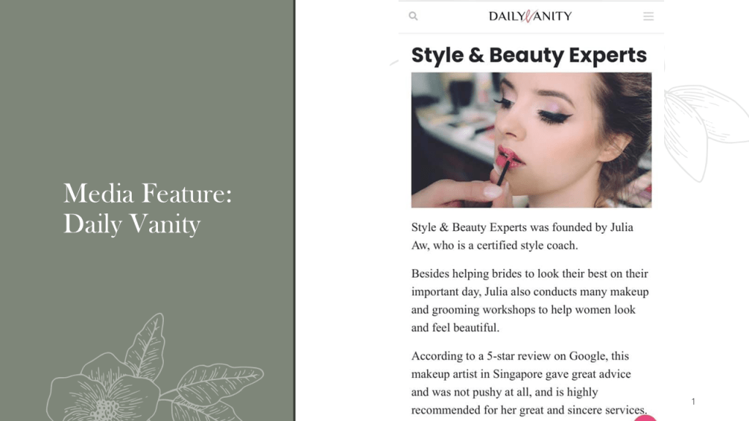The image size is (749, 421).
Task: Click the Daily Vanity logo
Action: point(530,16)
